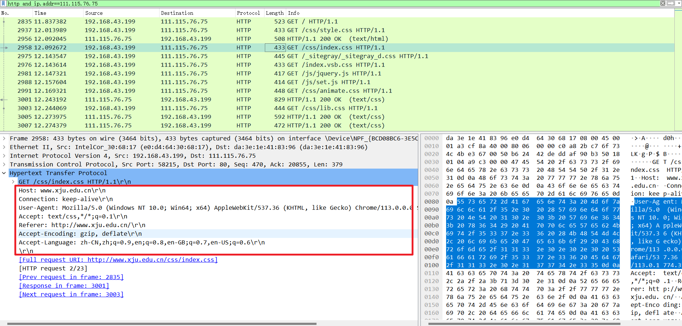682x326 pixels.
Task: Apply the display filter with the arrow button
Action: 671,3
